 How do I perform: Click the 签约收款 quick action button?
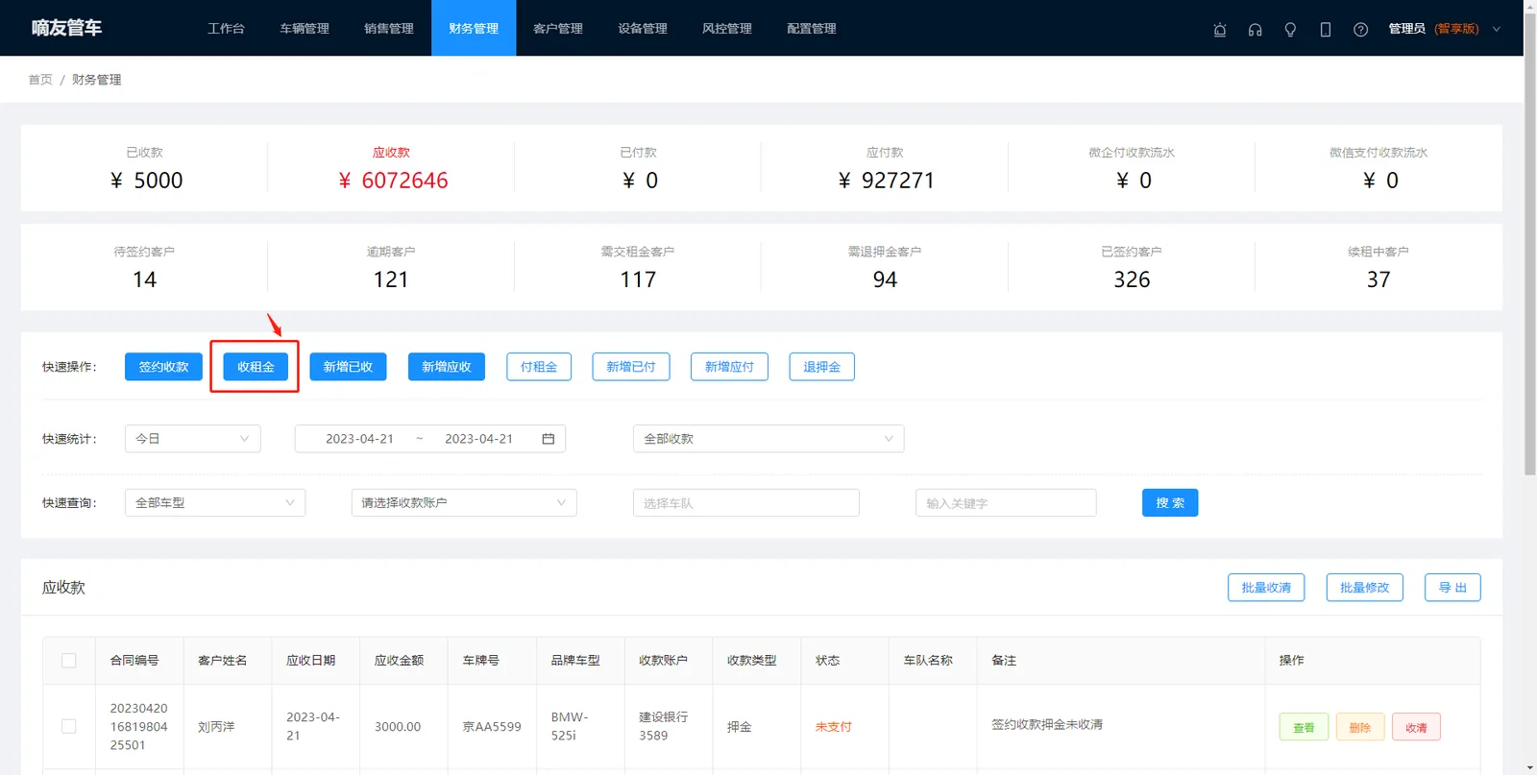[163, 367]
